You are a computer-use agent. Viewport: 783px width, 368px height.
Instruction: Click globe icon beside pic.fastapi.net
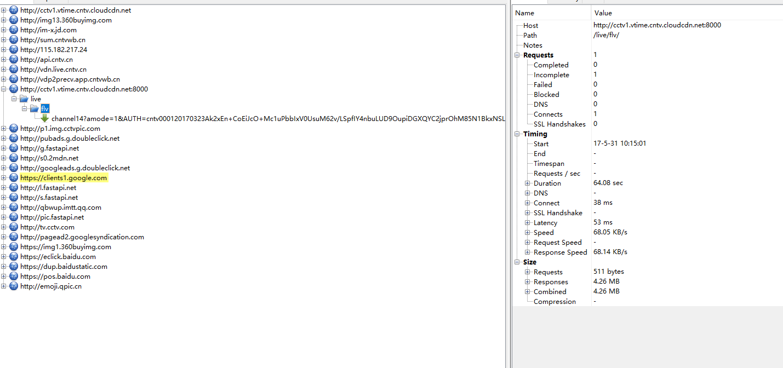(x=14, y=217)
